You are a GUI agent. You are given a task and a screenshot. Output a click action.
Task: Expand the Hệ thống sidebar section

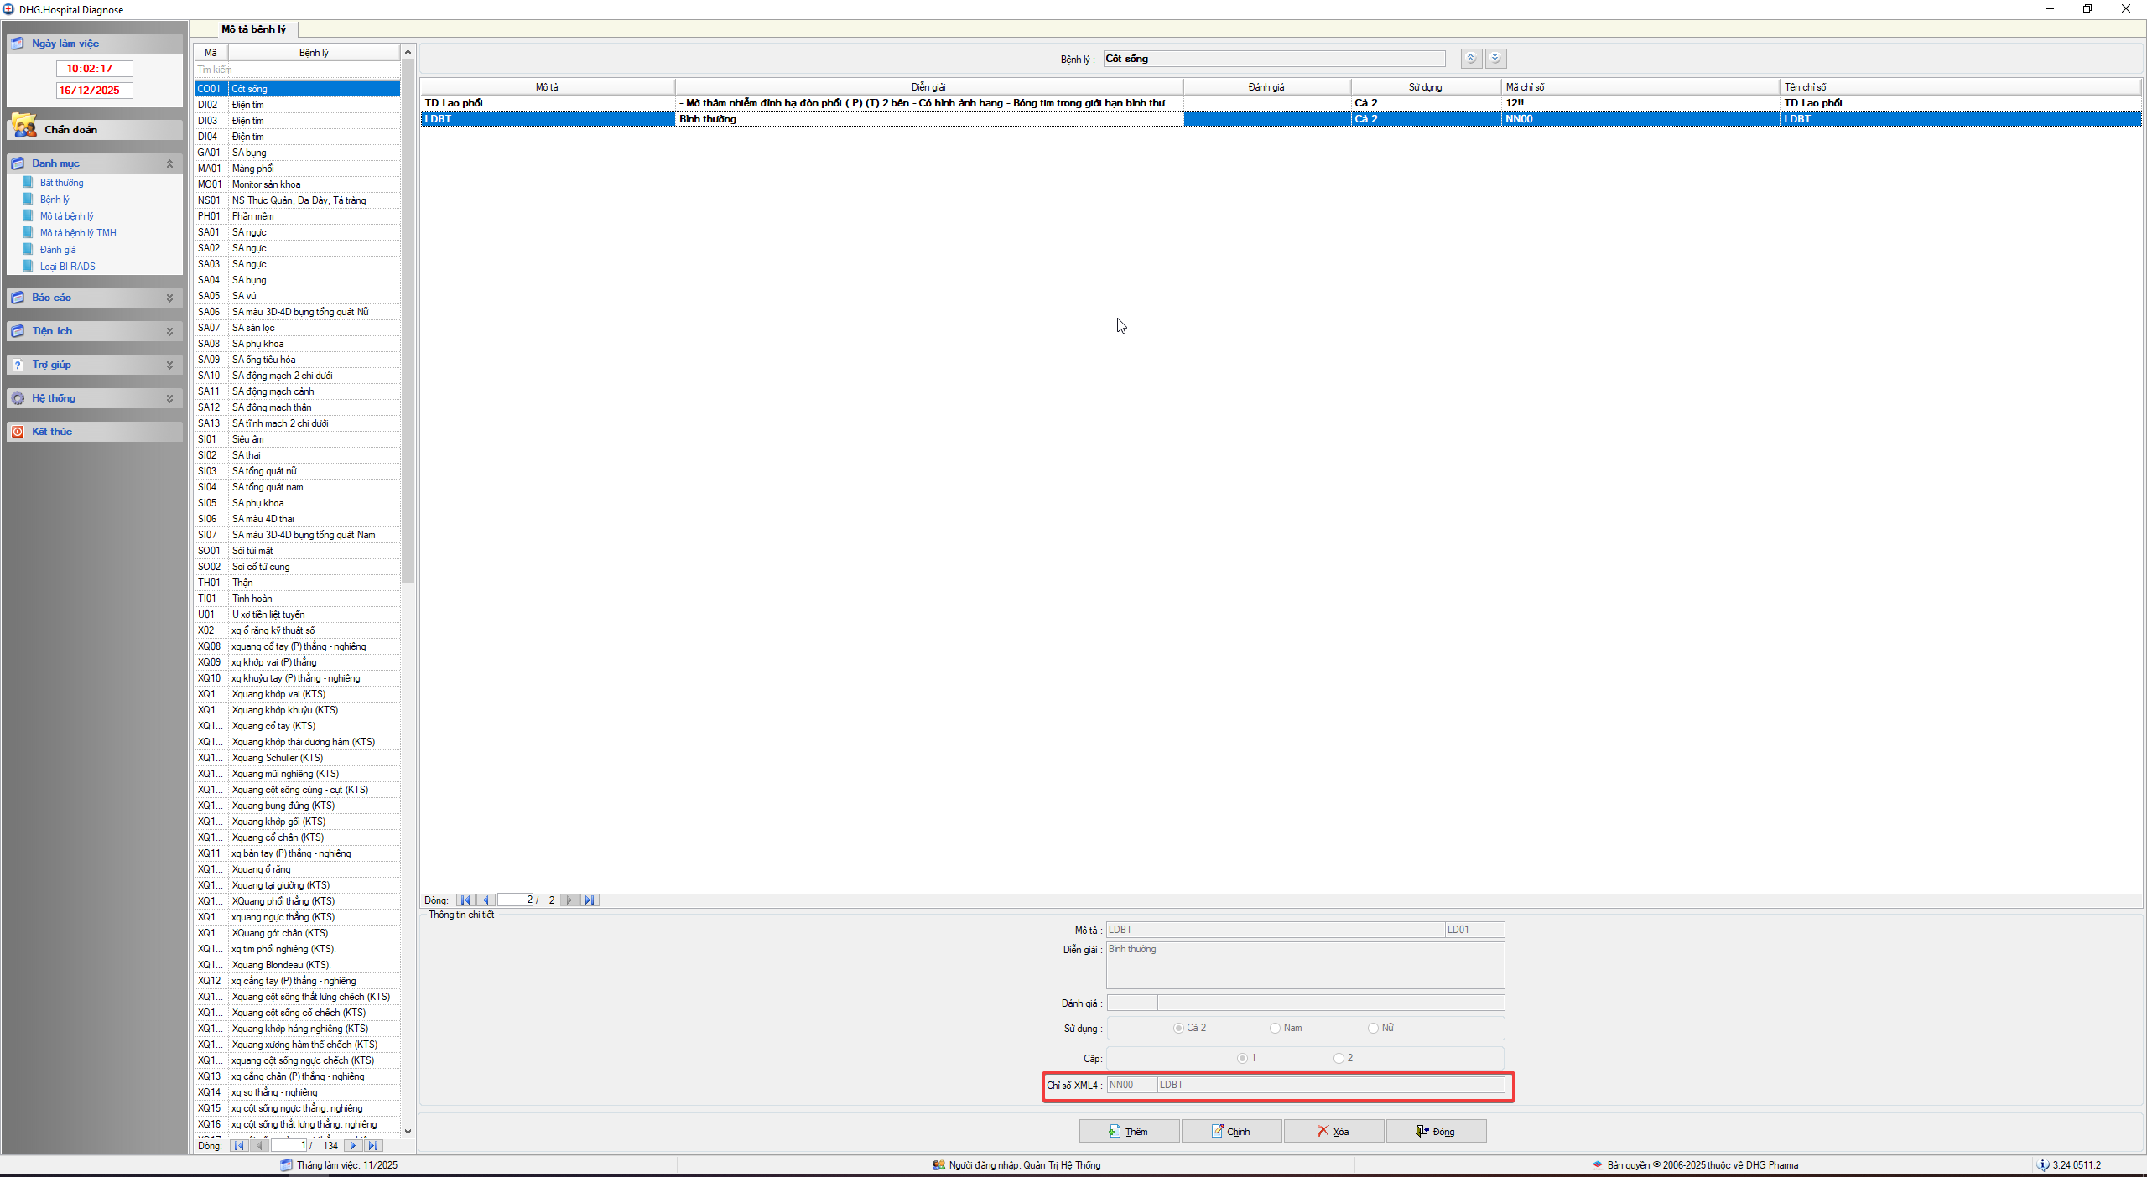tap(169, 398)
